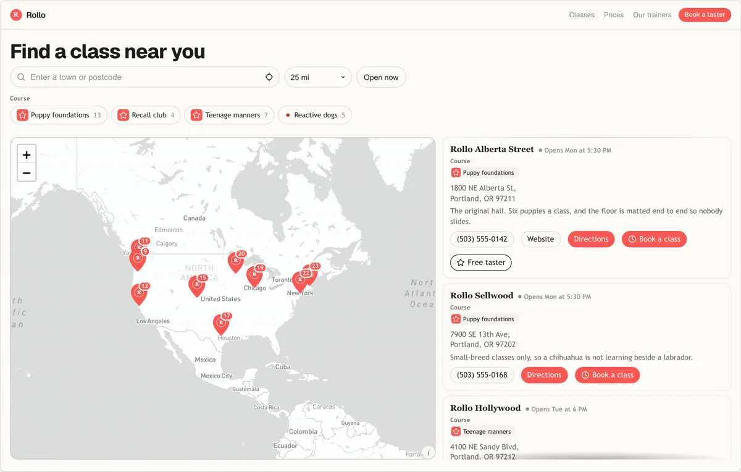741x472 pixels.
Task: Click the star icon in Sellwood's Puppy foundations tag
Action: 456,319
